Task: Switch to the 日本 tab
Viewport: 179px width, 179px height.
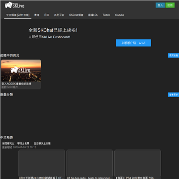Action: 47,15
